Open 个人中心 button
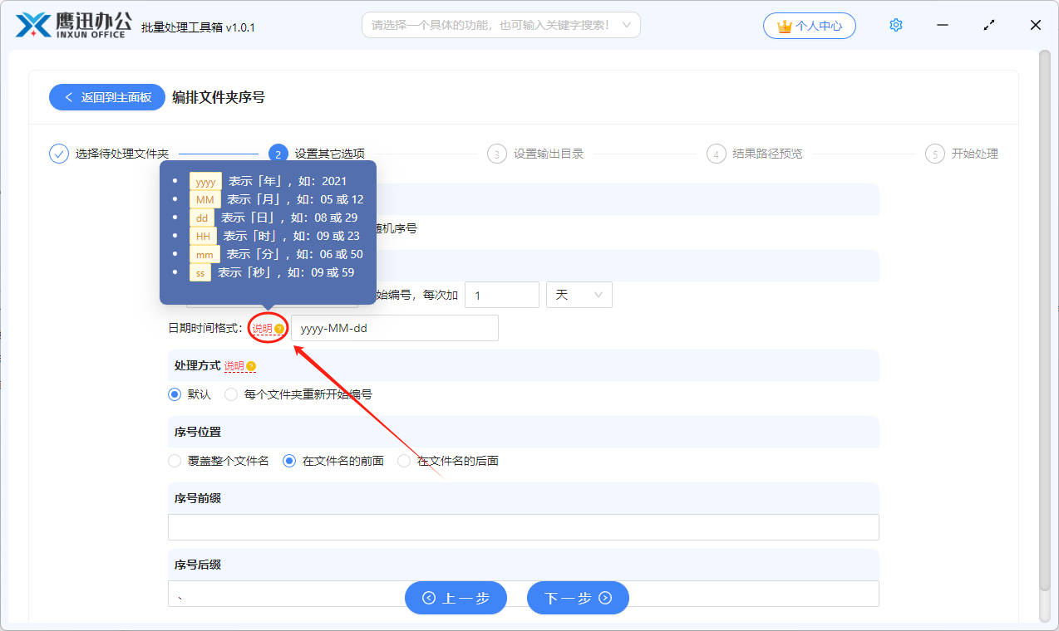Screen dimensions: 1059x631 pos(809,26)
